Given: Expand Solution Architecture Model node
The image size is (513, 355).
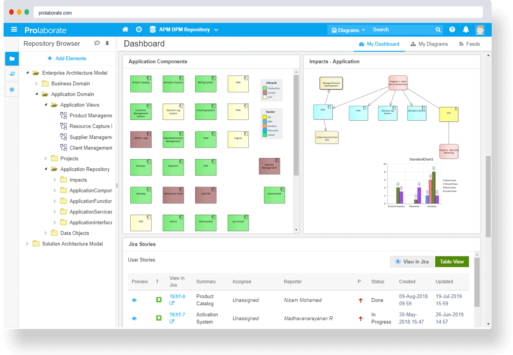Looking at the screenshot, I should (28, 244).
